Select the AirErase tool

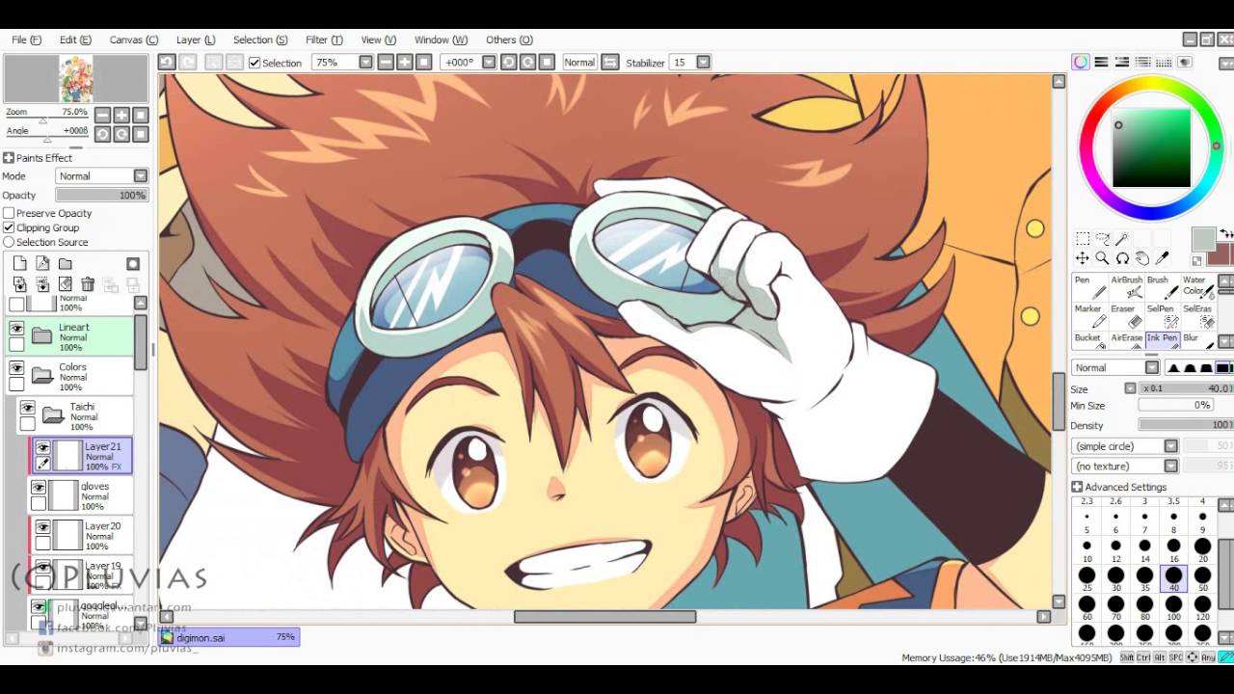click(1126, 340)
